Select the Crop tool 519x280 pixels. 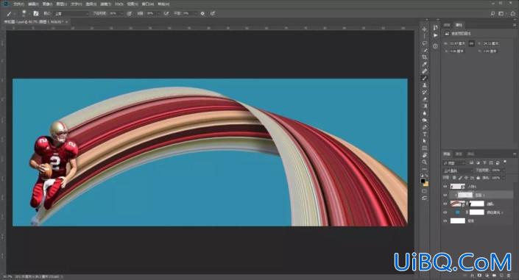[x=425, y=57]
